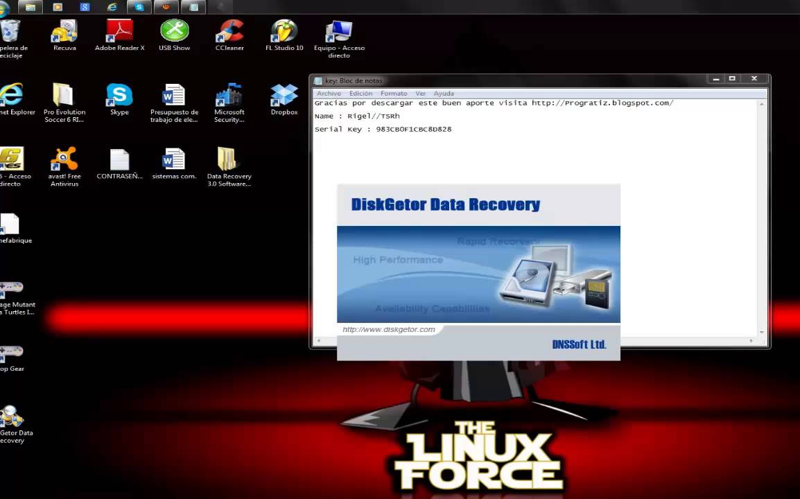The height and width of the screenshot is (499, 800).
Task: Open Pro Evolution Soccer 6 folder
Action: (64, 103)
